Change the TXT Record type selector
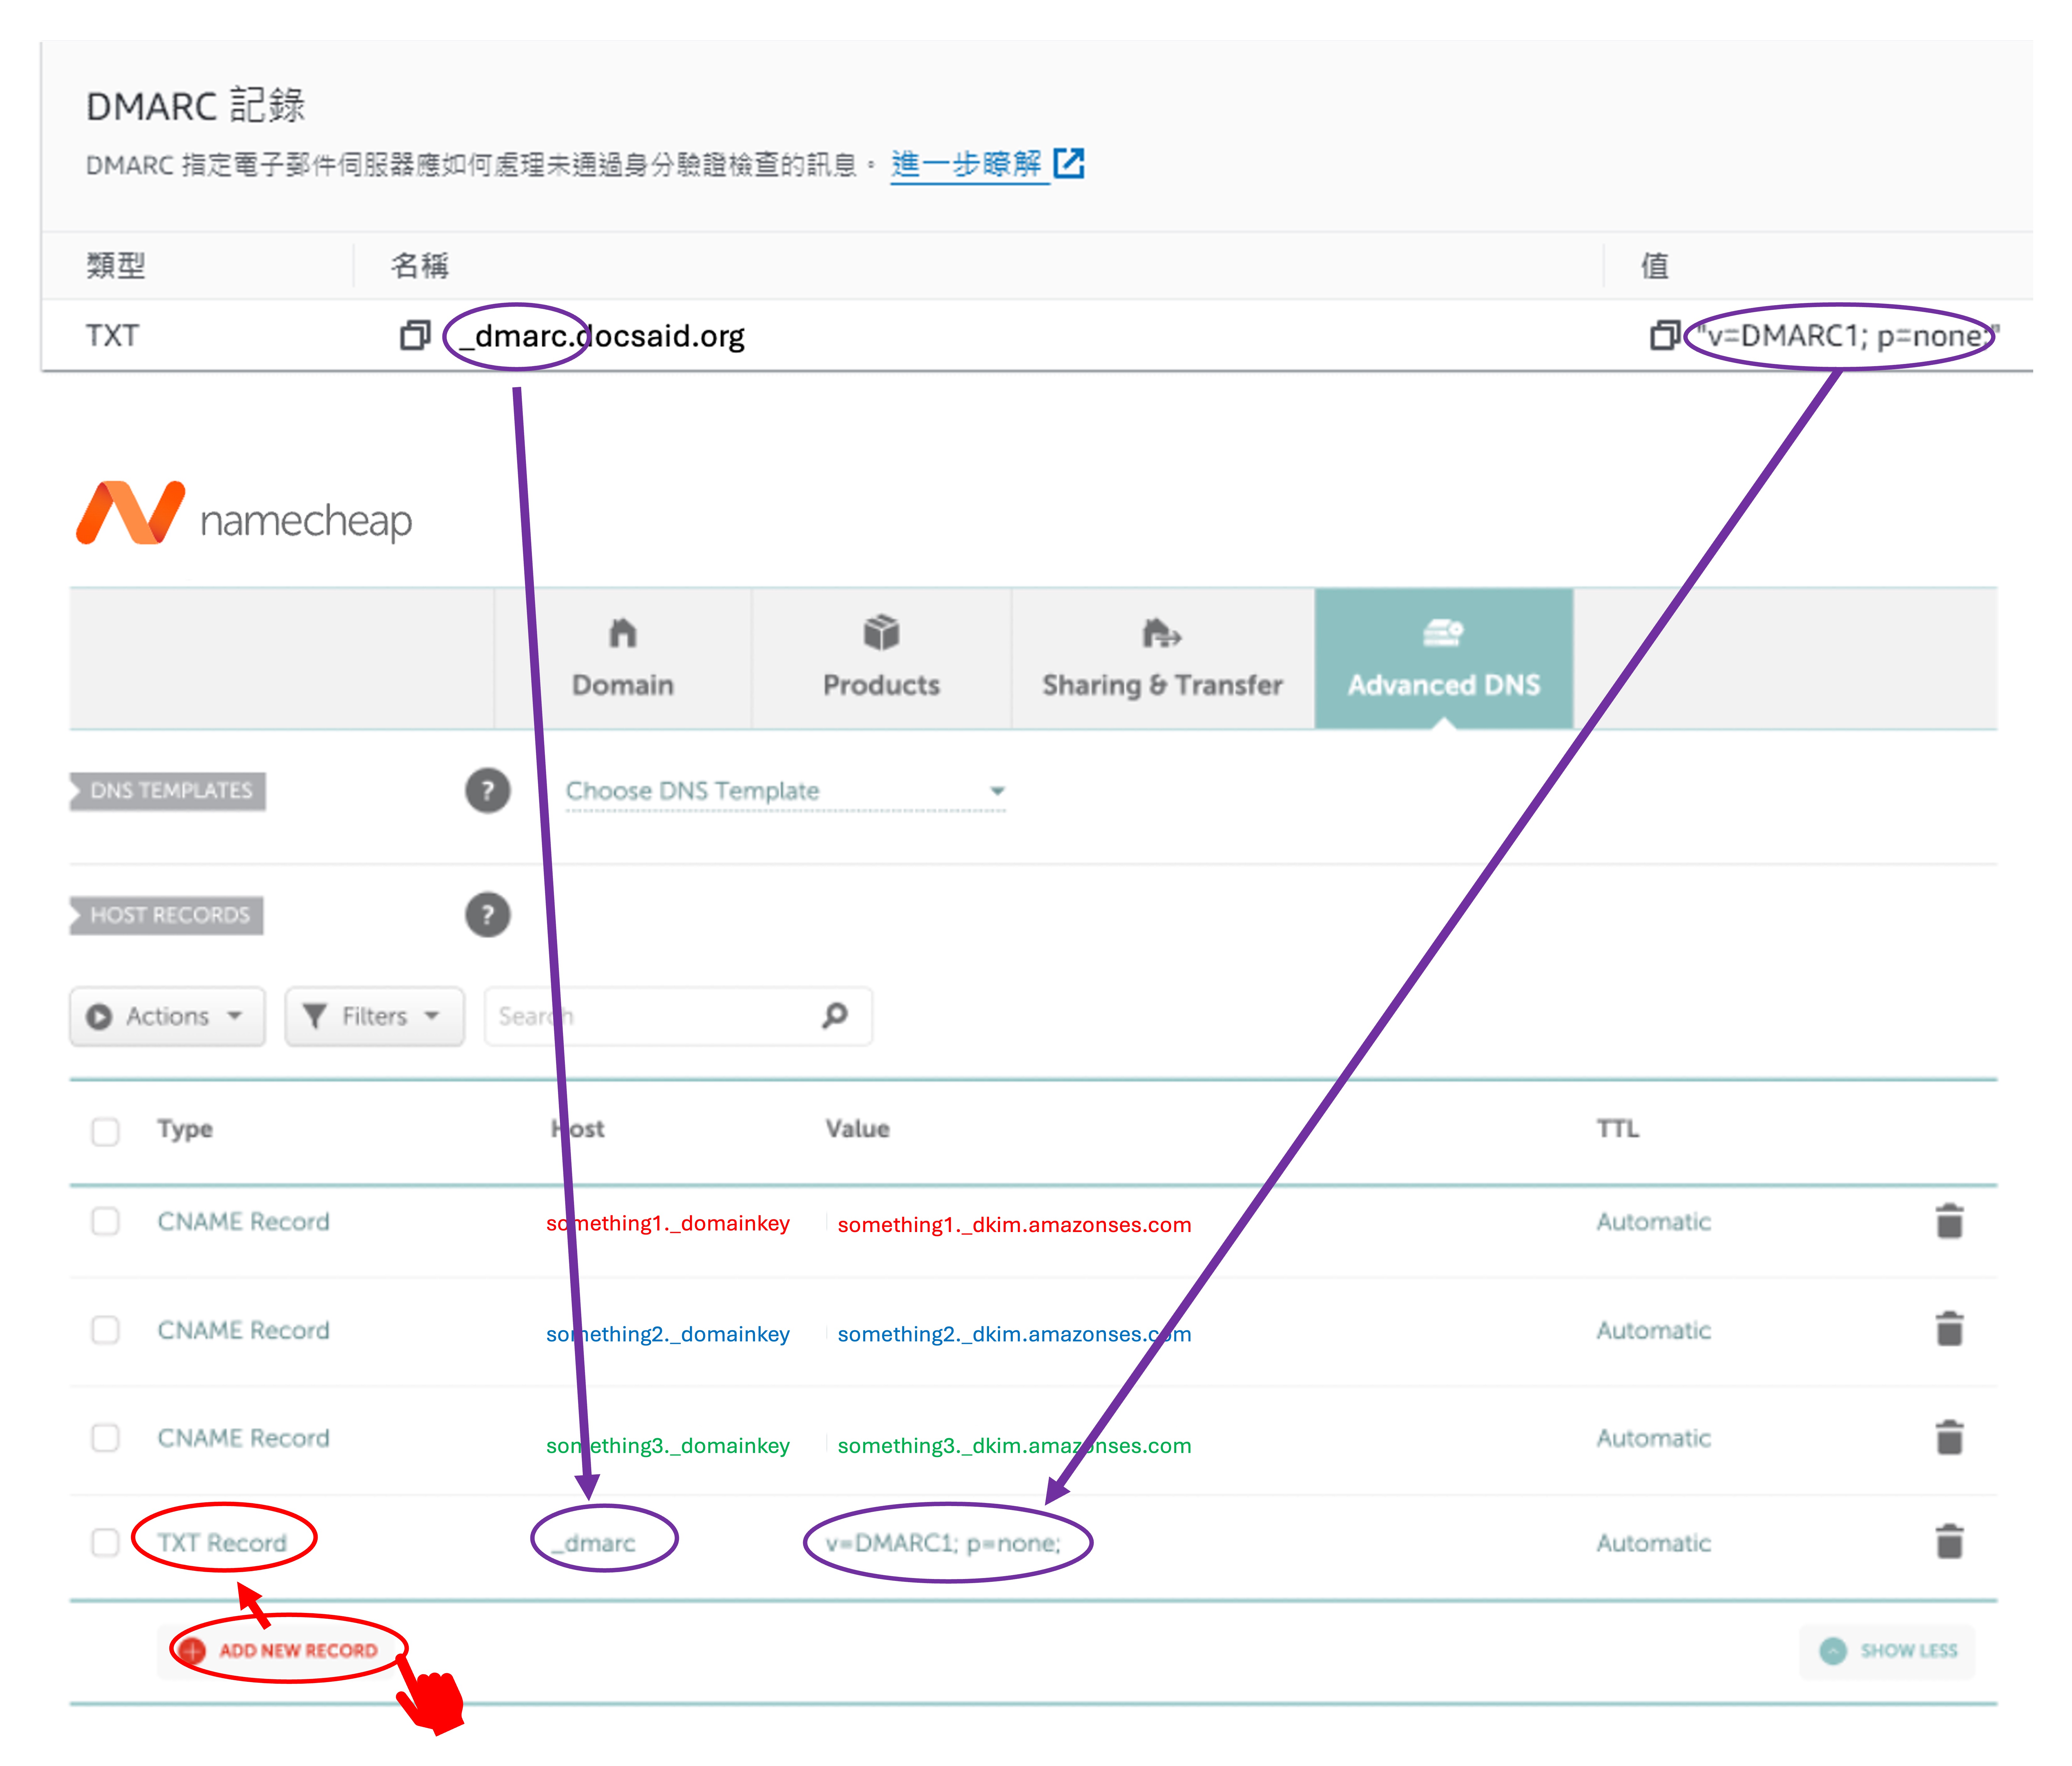Viewport: 2072px width, 1766px height. click(222, 1543)
